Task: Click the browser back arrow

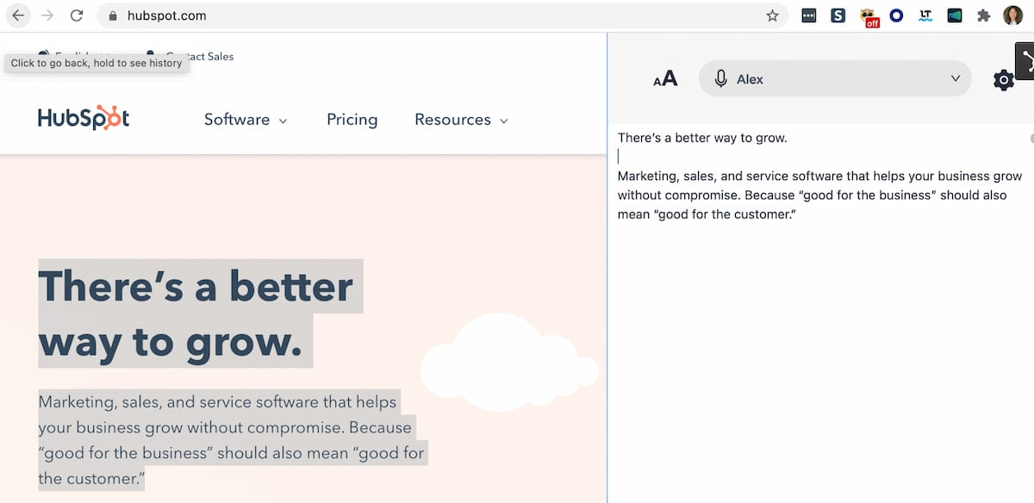Action: 18,16
